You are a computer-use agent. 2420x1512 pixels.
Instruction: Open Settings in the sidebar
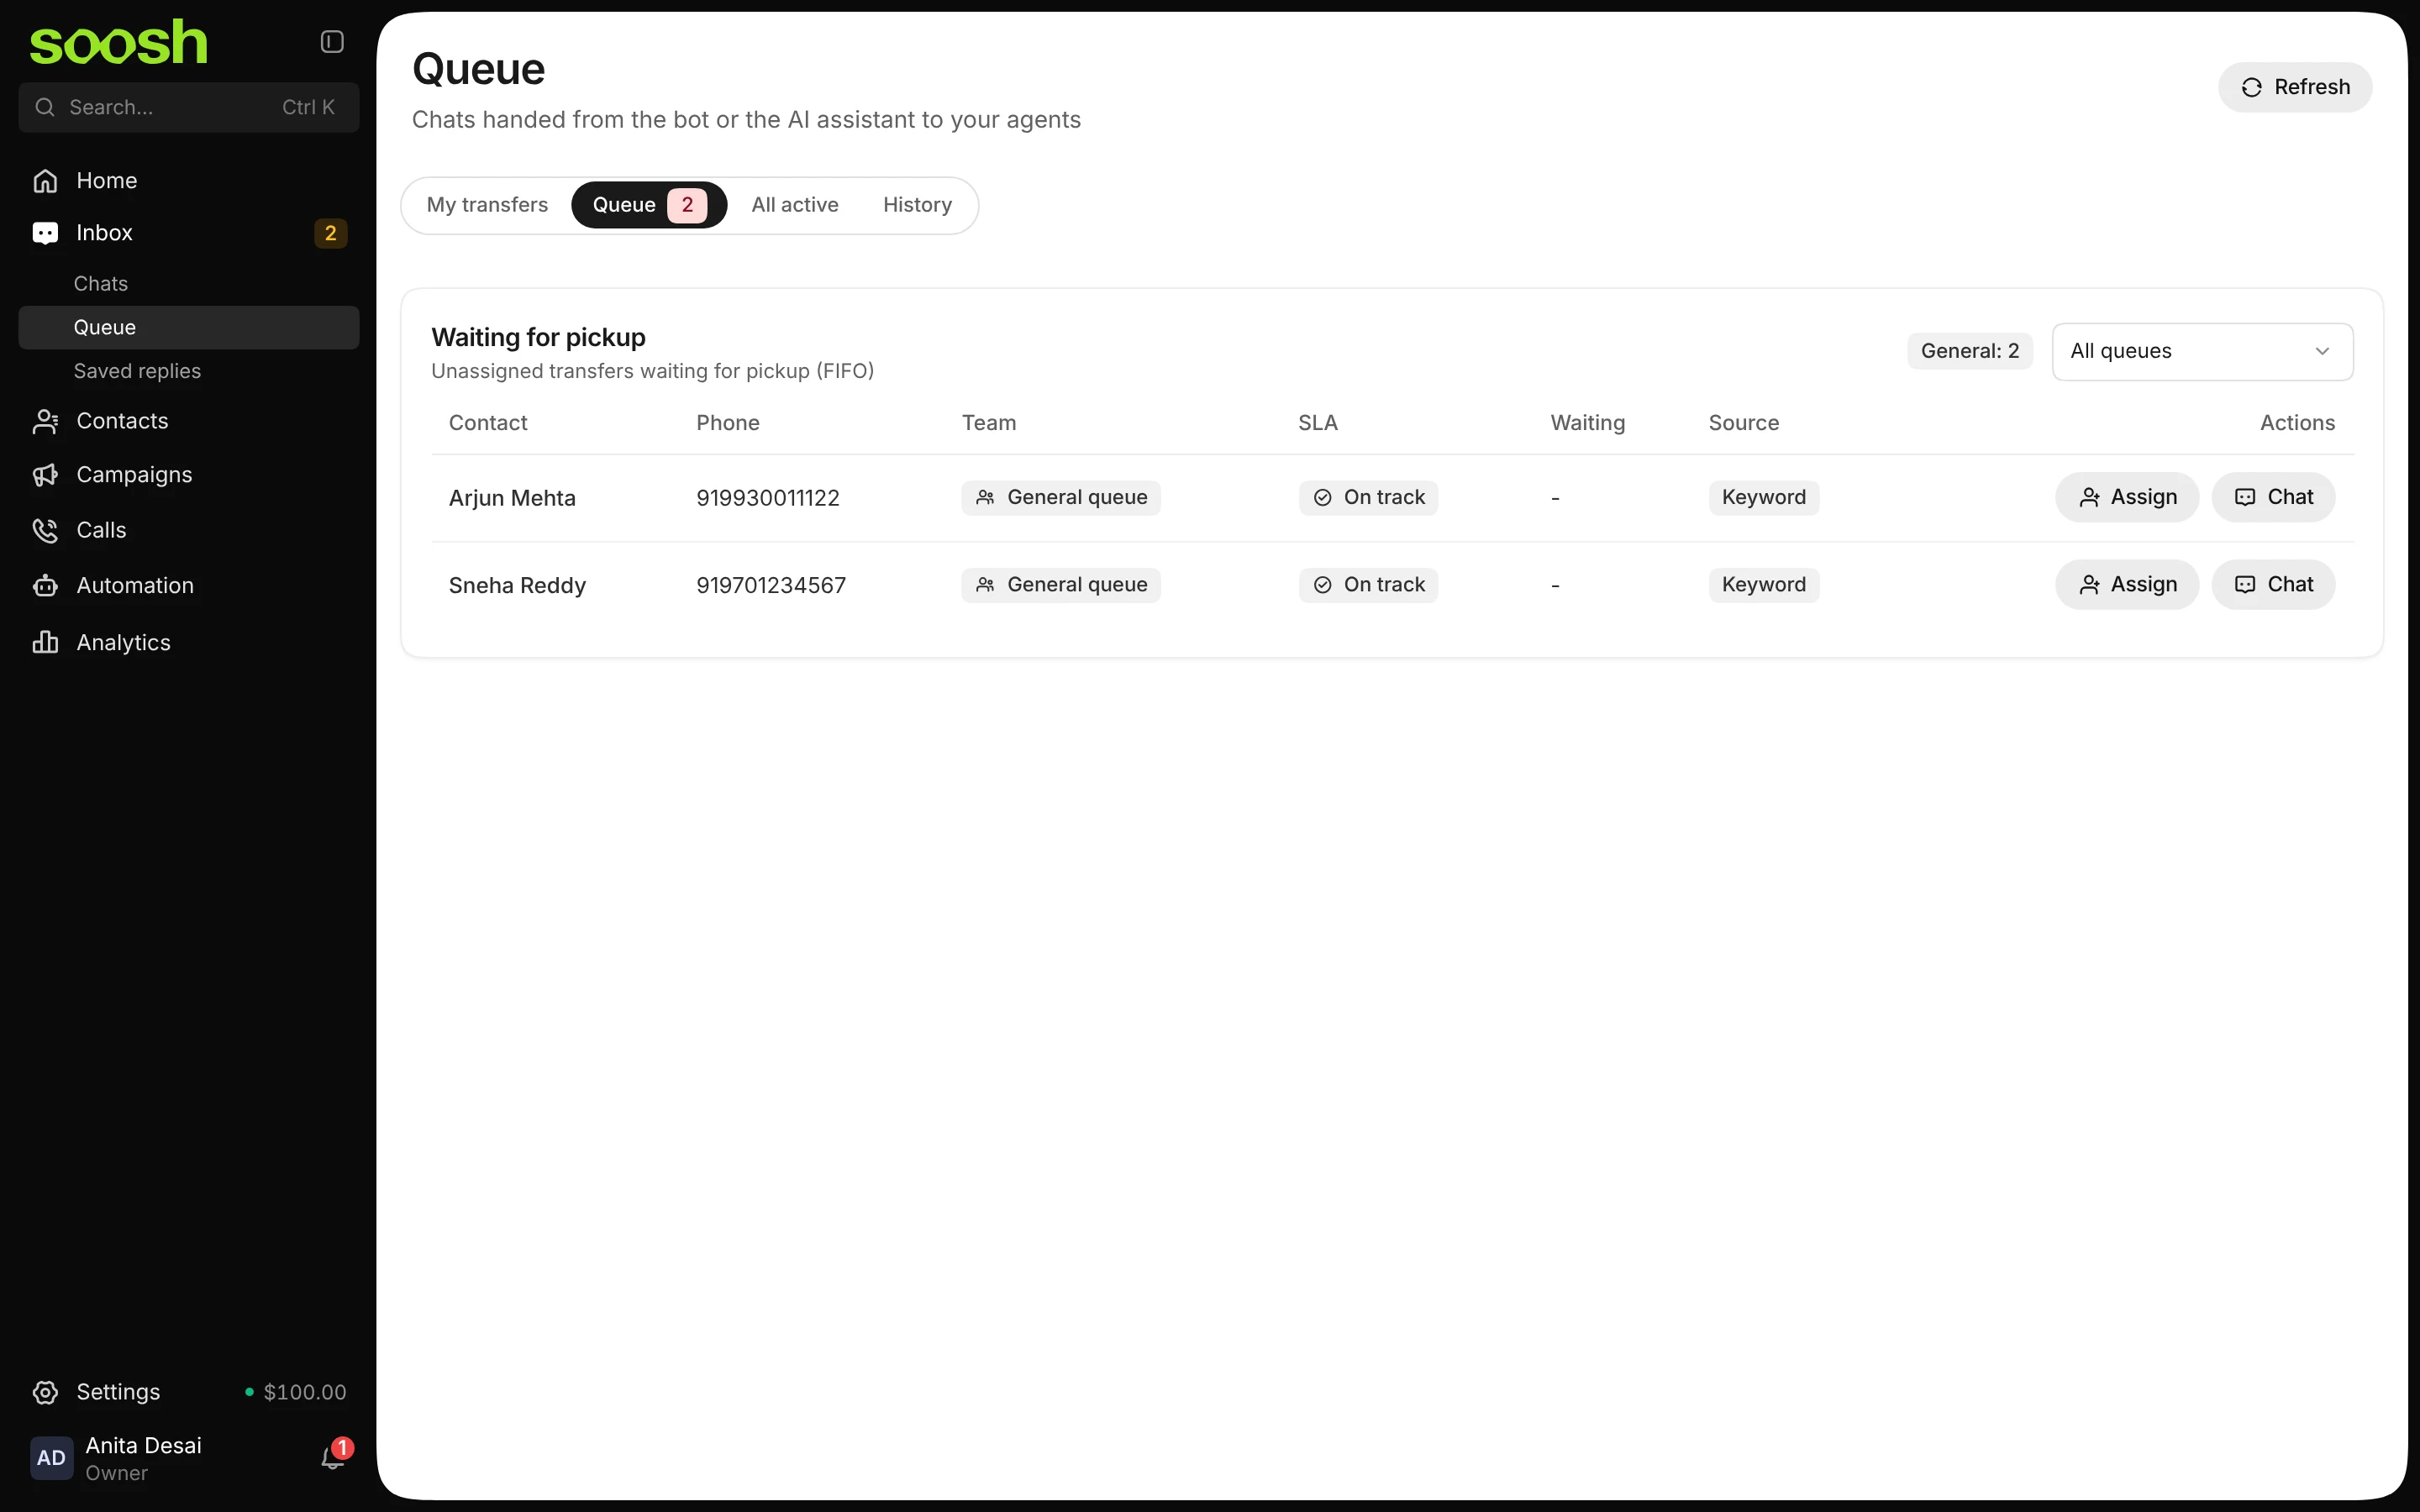tap(118, 1392)
